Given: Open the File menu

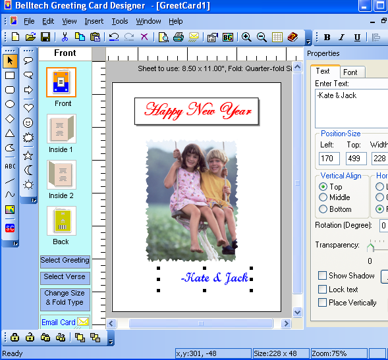Looking at the screenshot, I should point(29,21).
